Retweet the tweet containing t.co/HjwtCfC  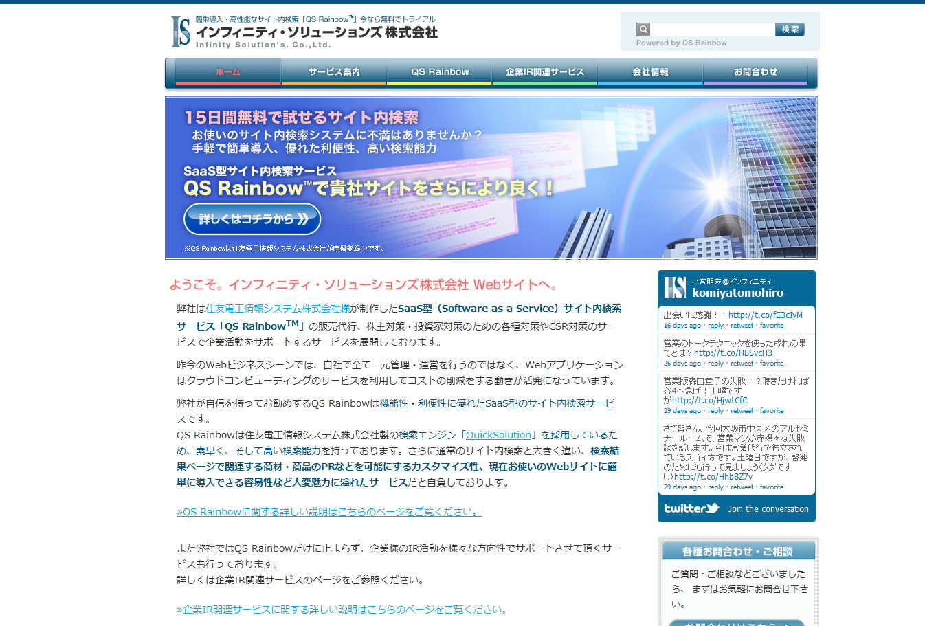click(x=742, y=411)
